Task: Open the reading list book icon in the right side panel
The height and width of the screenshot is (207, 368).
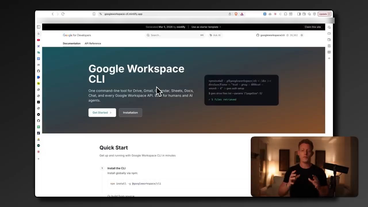Action: coord(329,52)
